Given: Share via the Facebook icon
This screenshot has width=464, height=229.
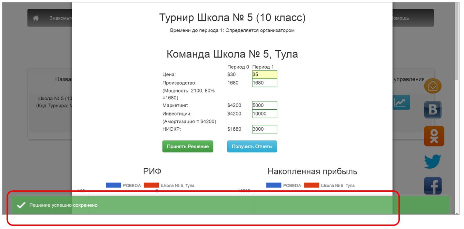Looking at the screenshot, I should [433, 186].
